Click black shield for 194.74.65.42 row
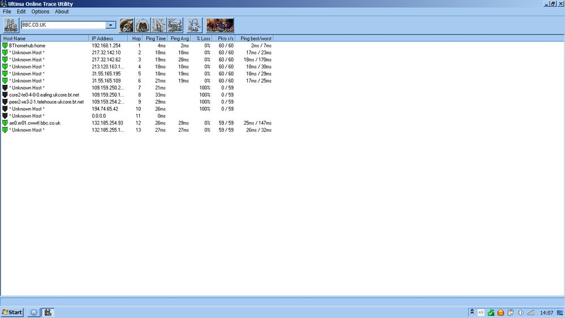Screen dimensions: 565x318 coord(5,109)
